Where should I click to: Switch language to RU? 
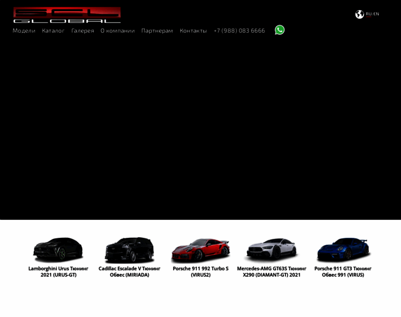click(x=368, y=14)
